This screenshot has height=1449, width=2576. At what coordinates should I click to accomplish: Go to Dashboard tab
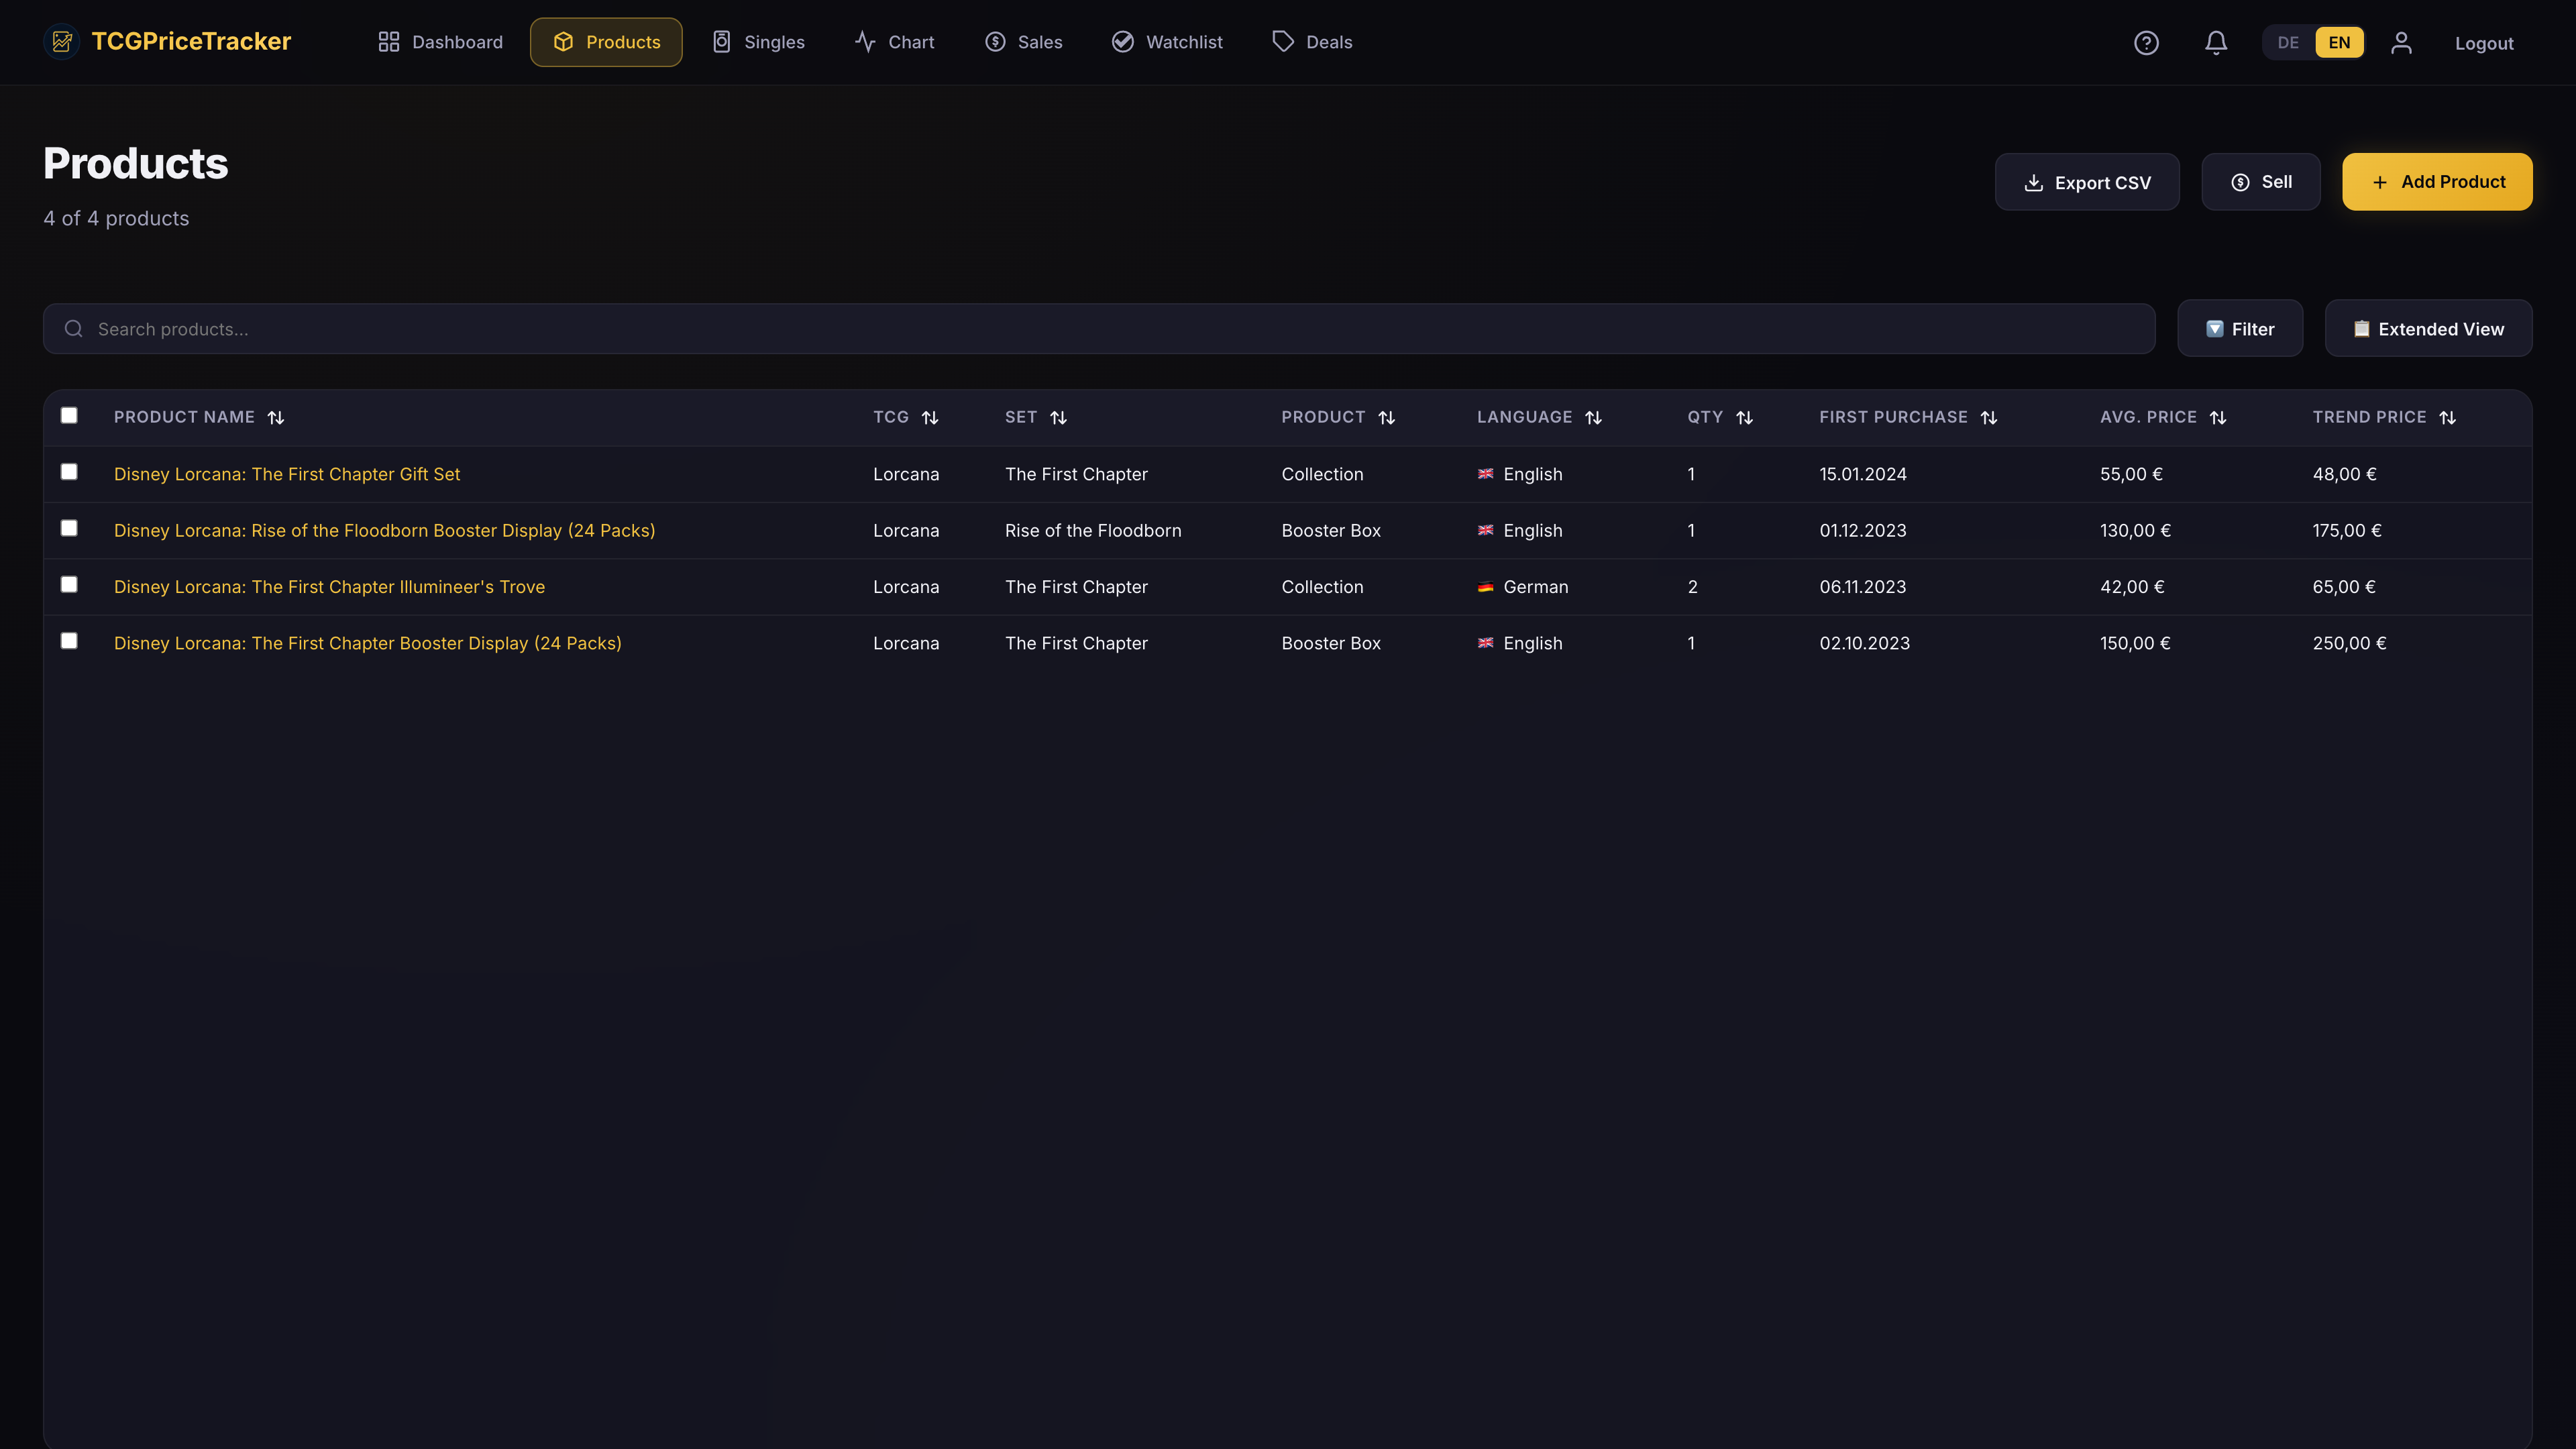point(440,42)
